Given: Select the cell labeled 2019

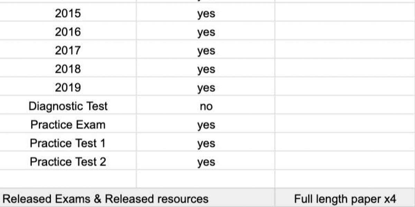Looking at the screenshot, I should (x=68, y=88).
